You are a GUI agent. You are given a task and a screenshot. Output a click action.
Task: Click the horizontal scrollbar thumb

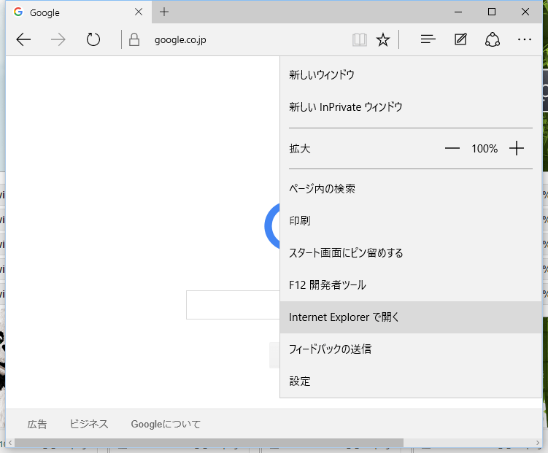point(209,443)
